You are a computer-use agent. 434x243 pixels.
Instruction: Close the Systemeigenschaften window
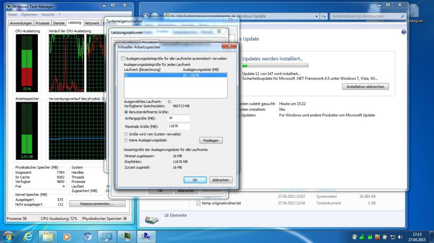(231, 20)
